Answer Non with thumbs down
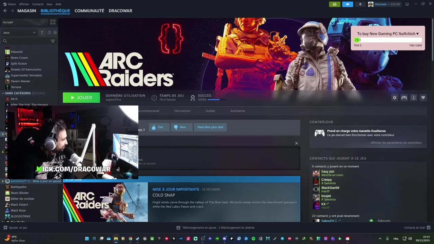 point(181,127)
